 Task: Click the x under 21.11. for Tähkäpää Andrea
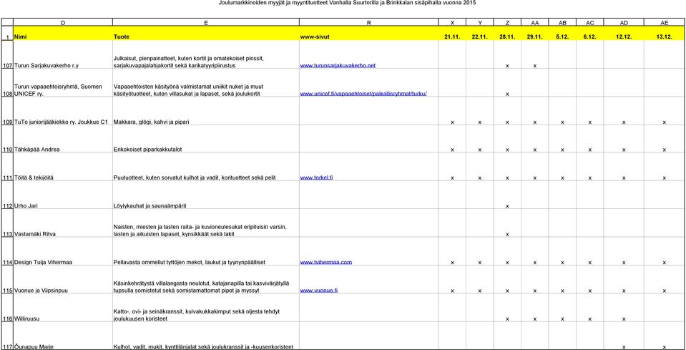point(452,150)
